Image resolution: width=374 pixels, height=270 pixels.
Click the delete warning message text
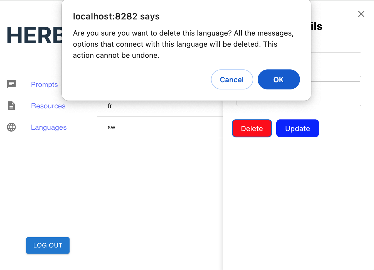(183, 44)
